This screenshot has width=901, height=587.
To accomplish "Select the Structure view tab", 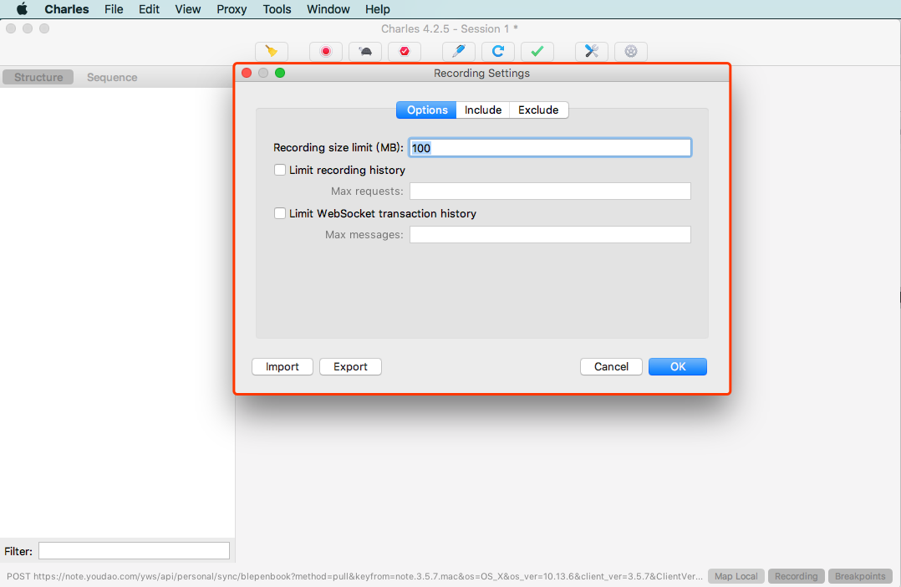I will (x=38, y=77).
